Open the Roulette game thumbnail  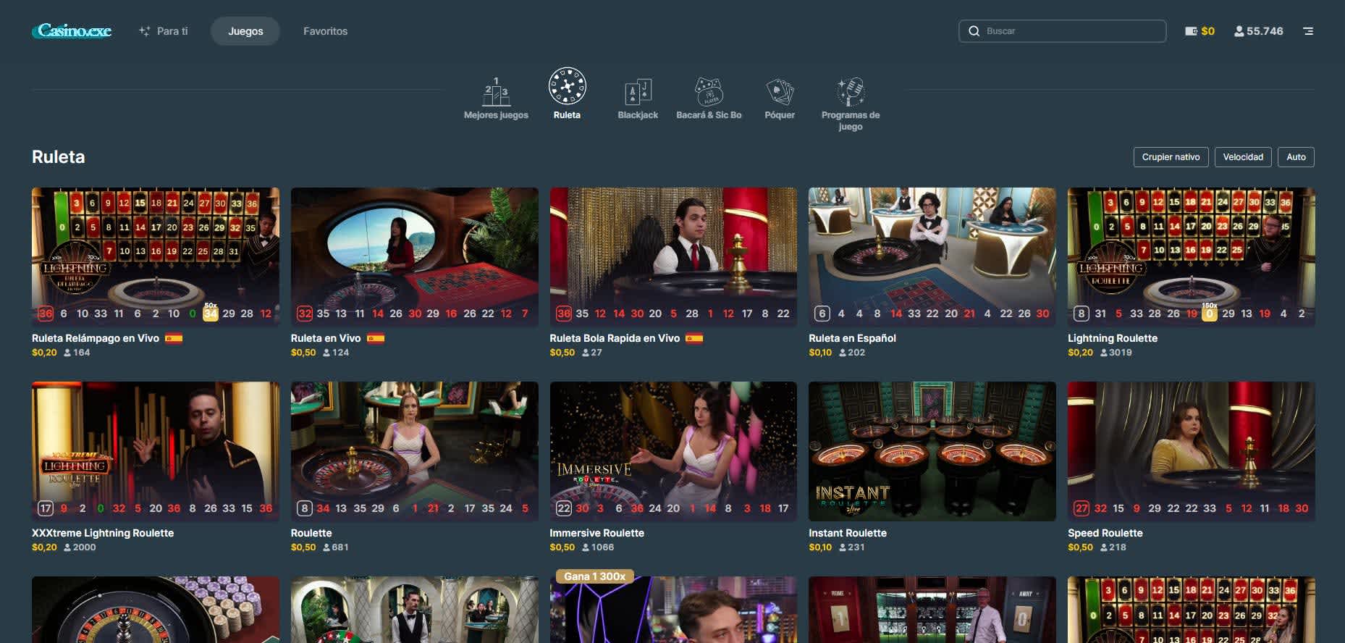point(414,451)
